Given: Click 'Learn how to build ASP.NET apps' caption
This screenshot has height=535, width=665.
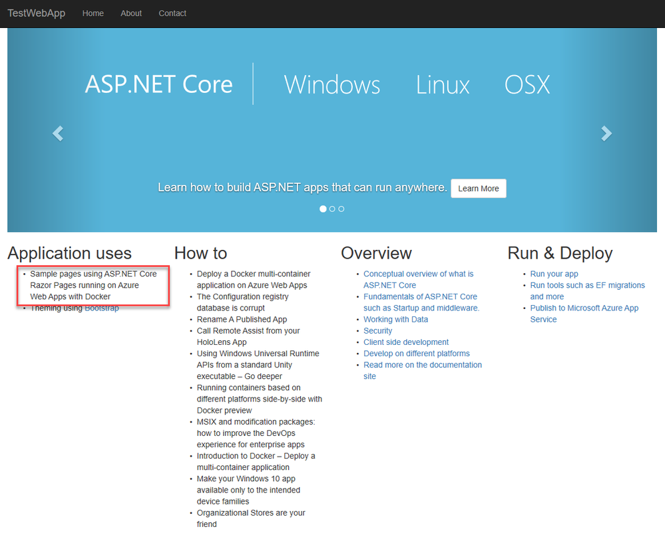Looking at the screenshot, I should [x=302, y=187].
